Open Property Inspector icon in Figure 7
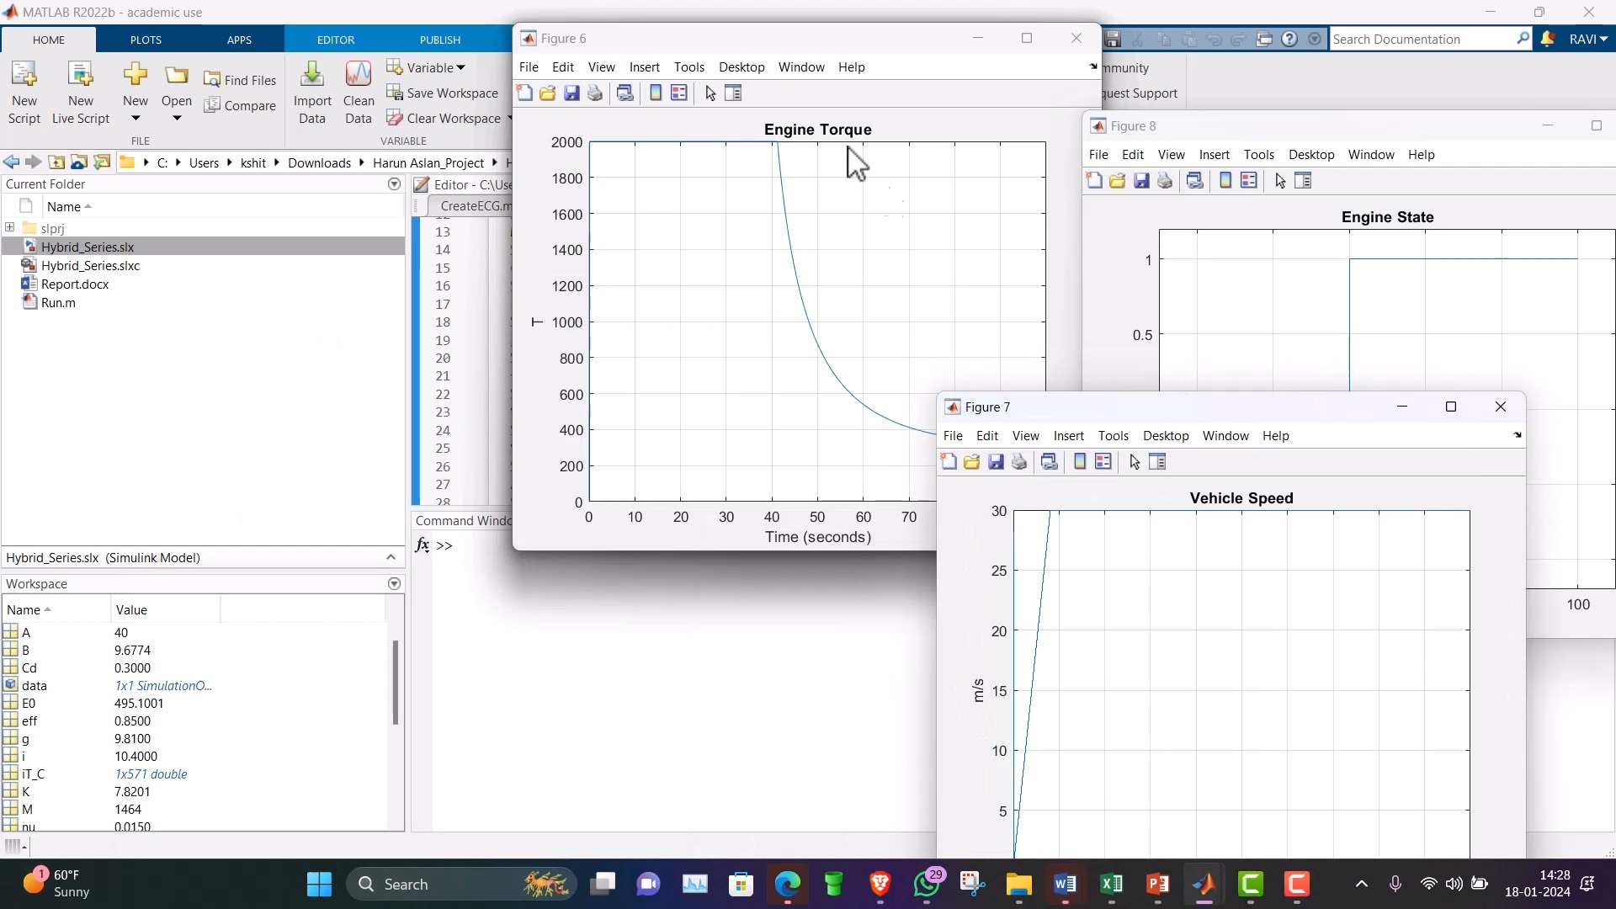This screenshot has width=1616, height=909. tap(1158, 462)
